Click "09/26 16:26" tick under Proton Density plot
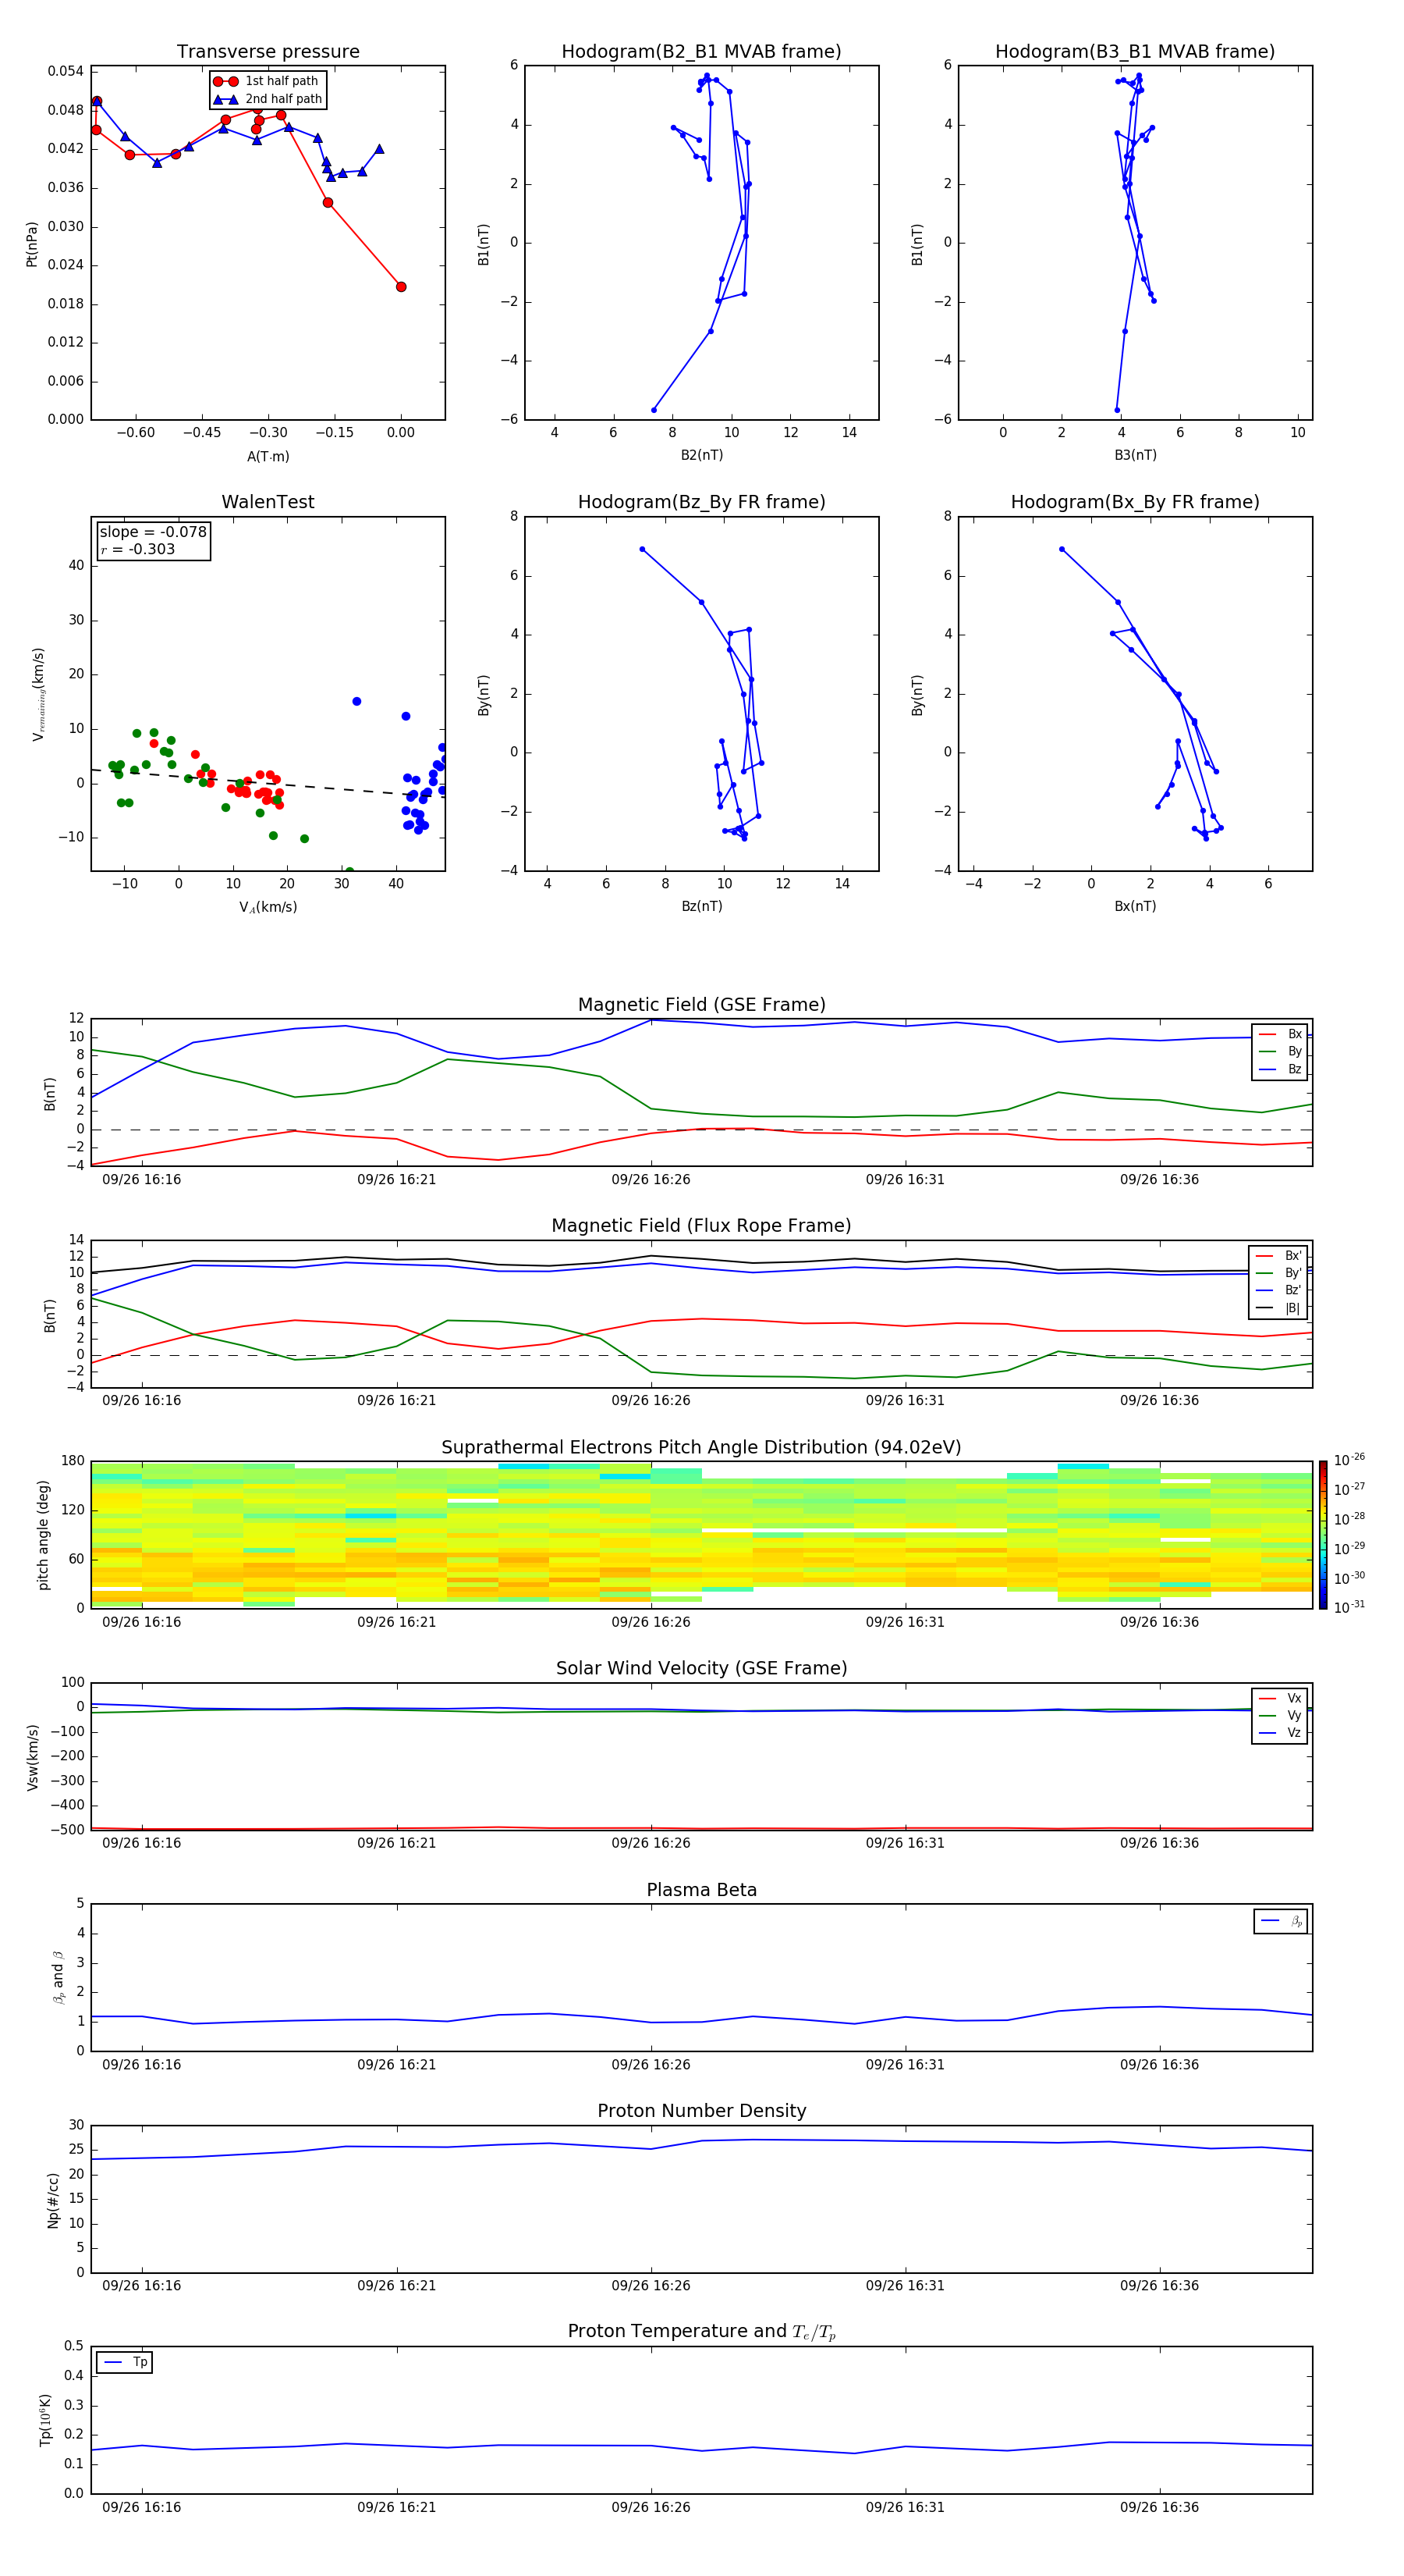 point(651,2286)
